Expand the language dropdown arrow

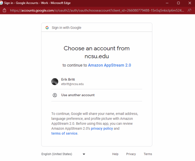pos(84,154)
